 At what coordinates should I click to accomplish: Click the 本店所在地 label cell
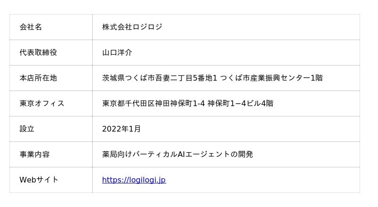point(38,78)
